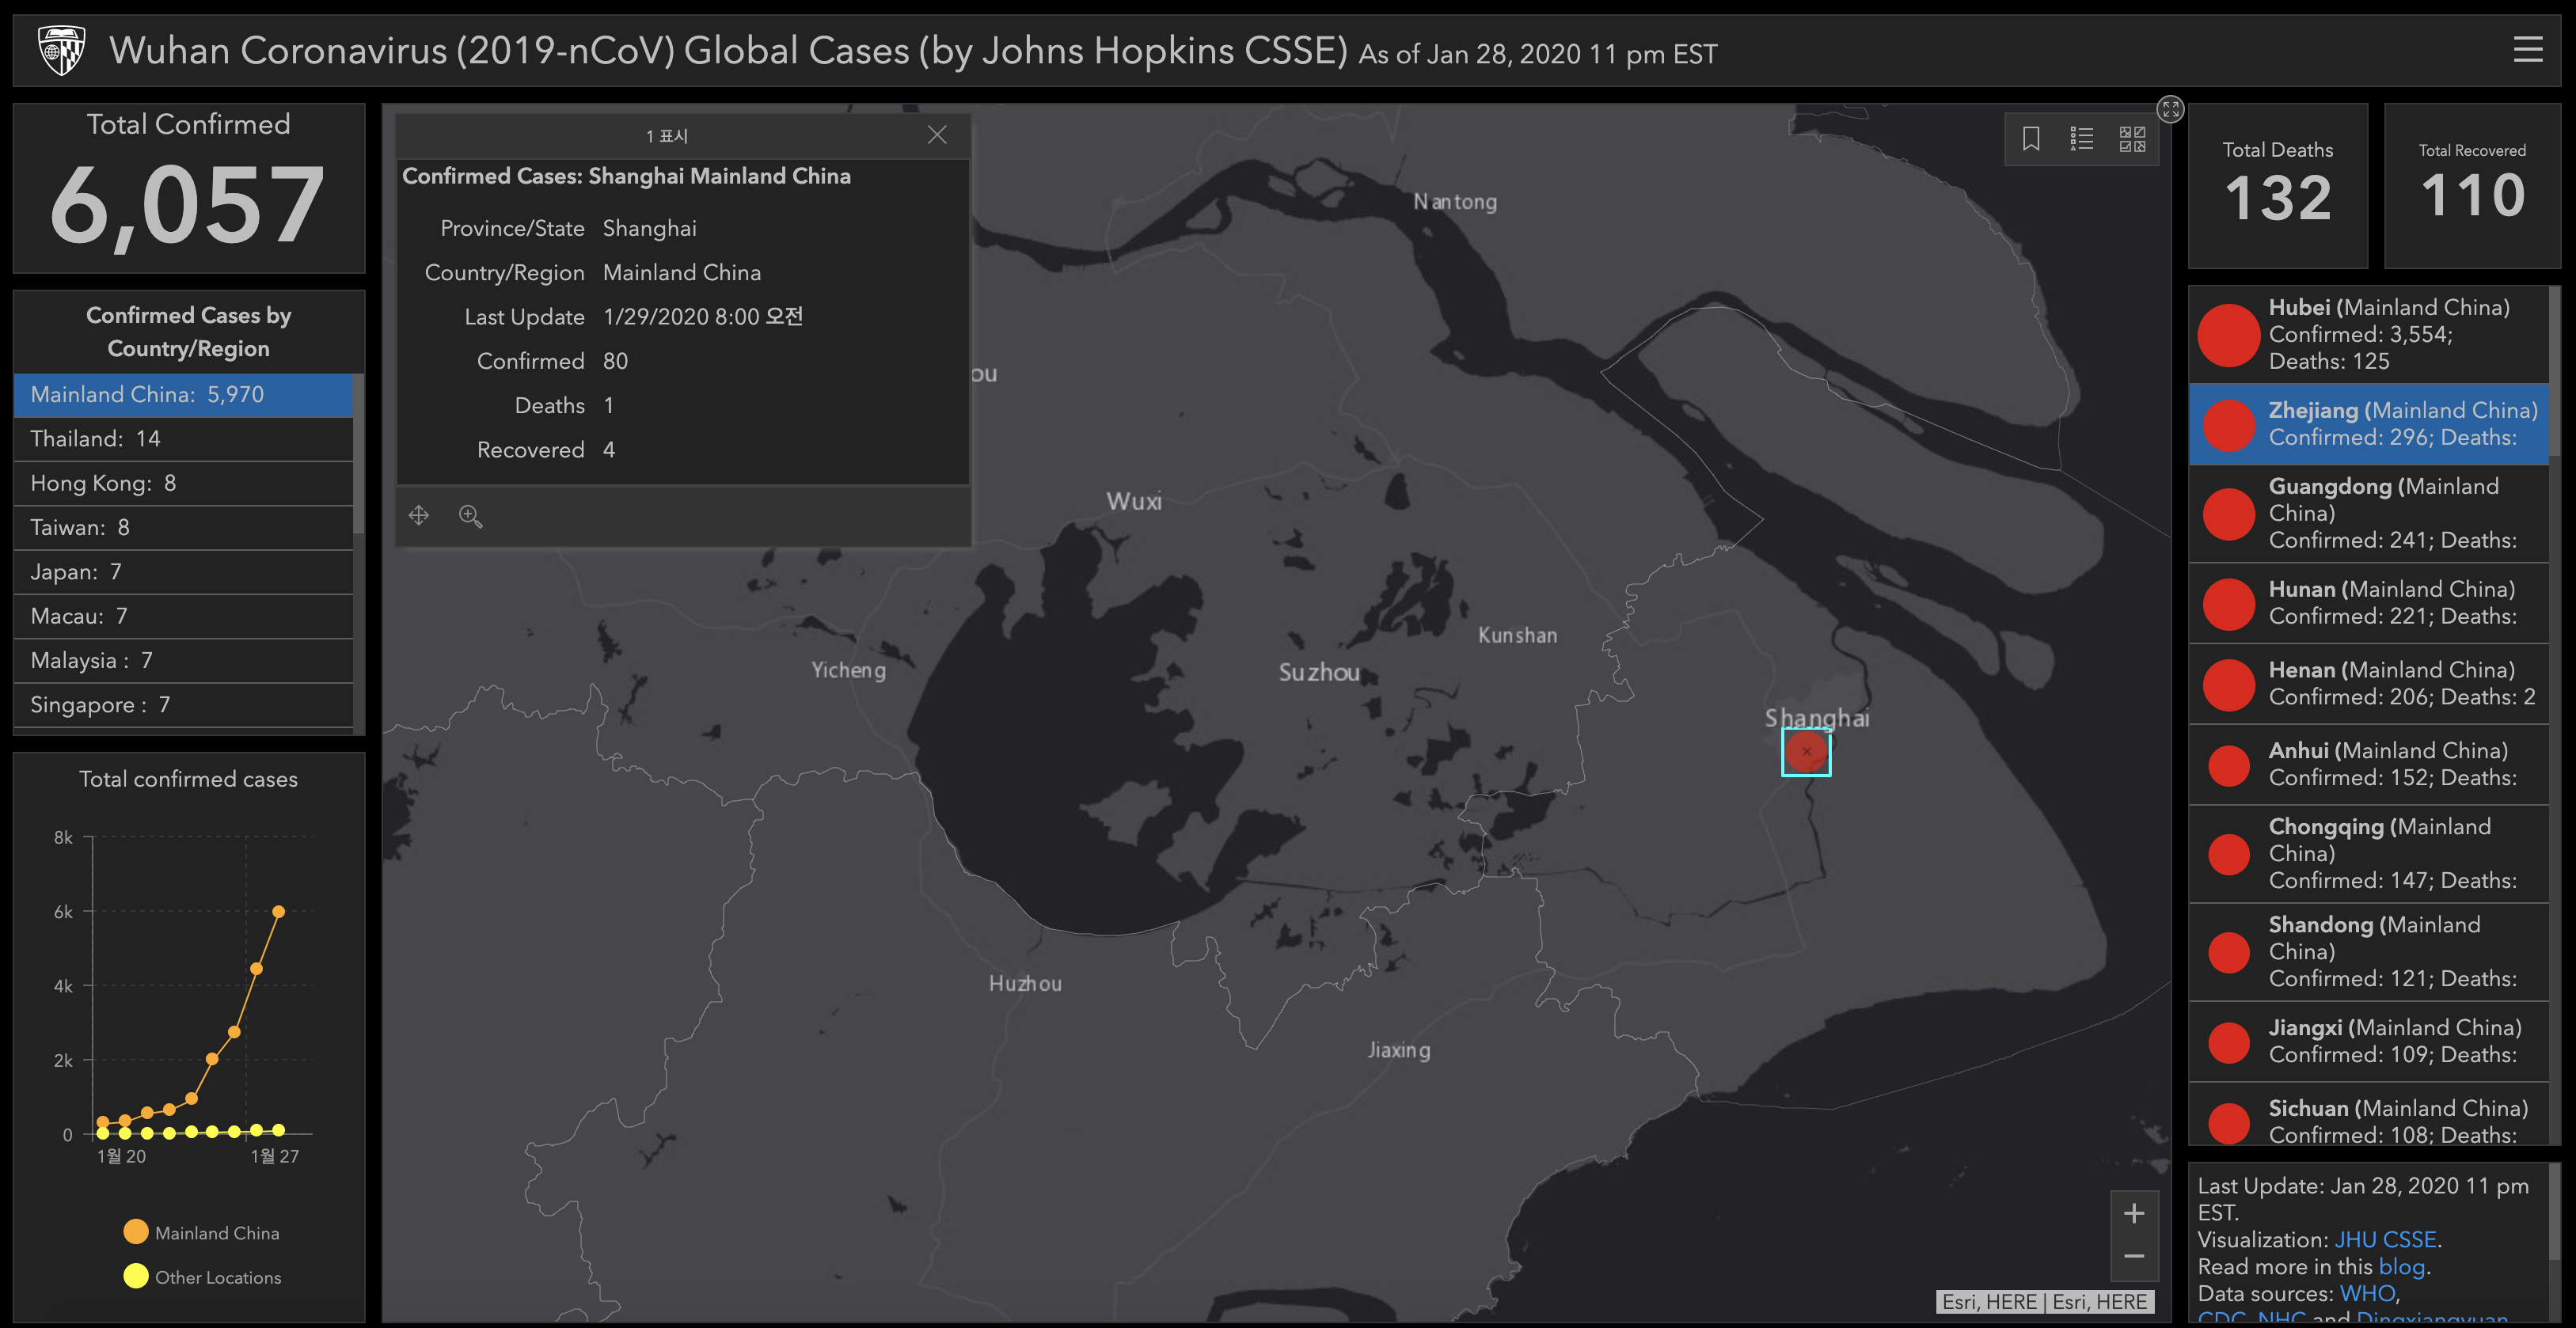Click the expand map fullscreen icon
Image resolution: width=2576 pixels, height=1328 pixels.
click(x=2170, y=109)
